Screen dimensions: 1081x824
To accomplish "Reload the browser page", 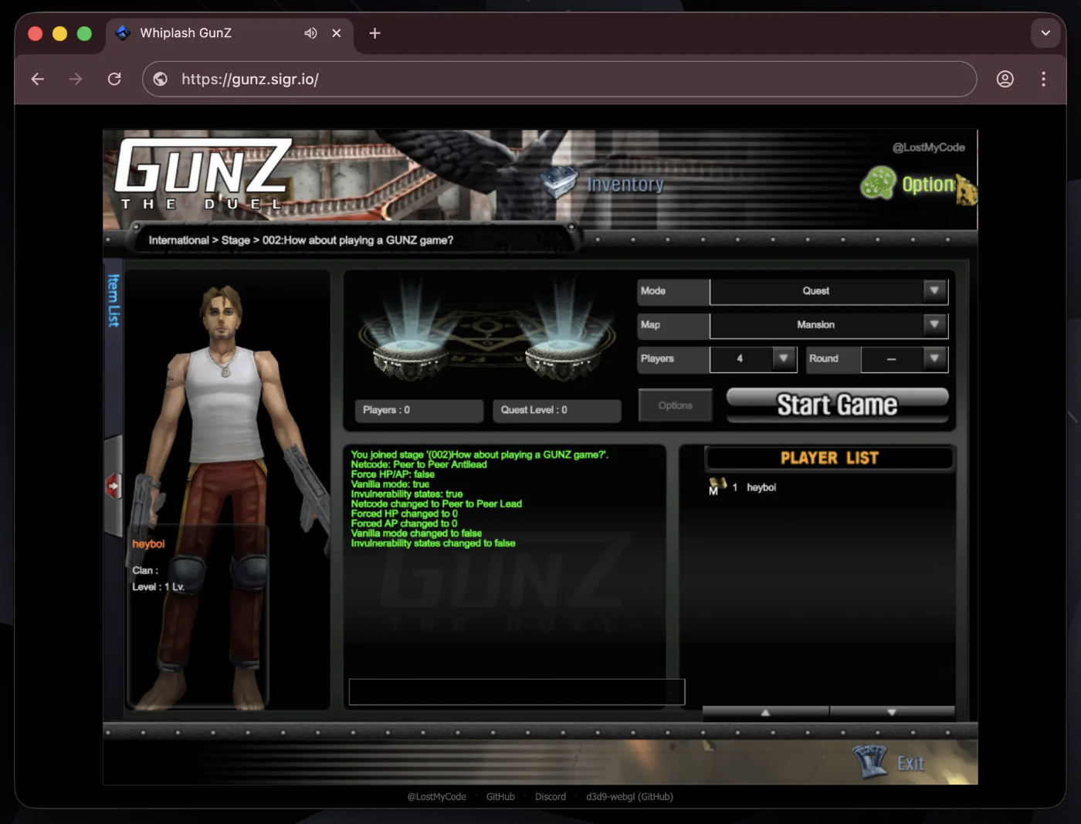I will (x=114, y=79).
